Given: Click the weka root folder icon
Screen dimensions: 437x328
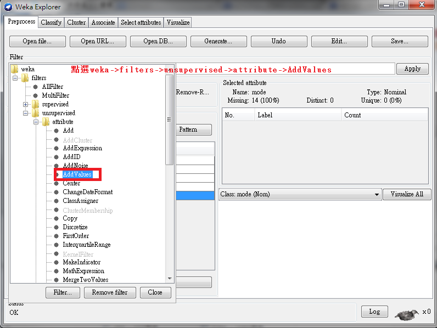Looking at the screenshot, I should point(14,69).
